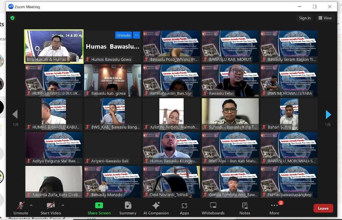Image resolution: width=342 pixels, height=220 pixels.
Task: Open AI Companion
Action: pos(156,208)
